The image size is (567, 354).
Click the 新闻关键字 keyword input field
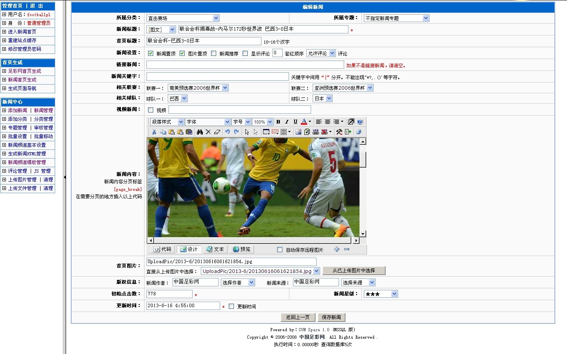(x=217, y=77)
